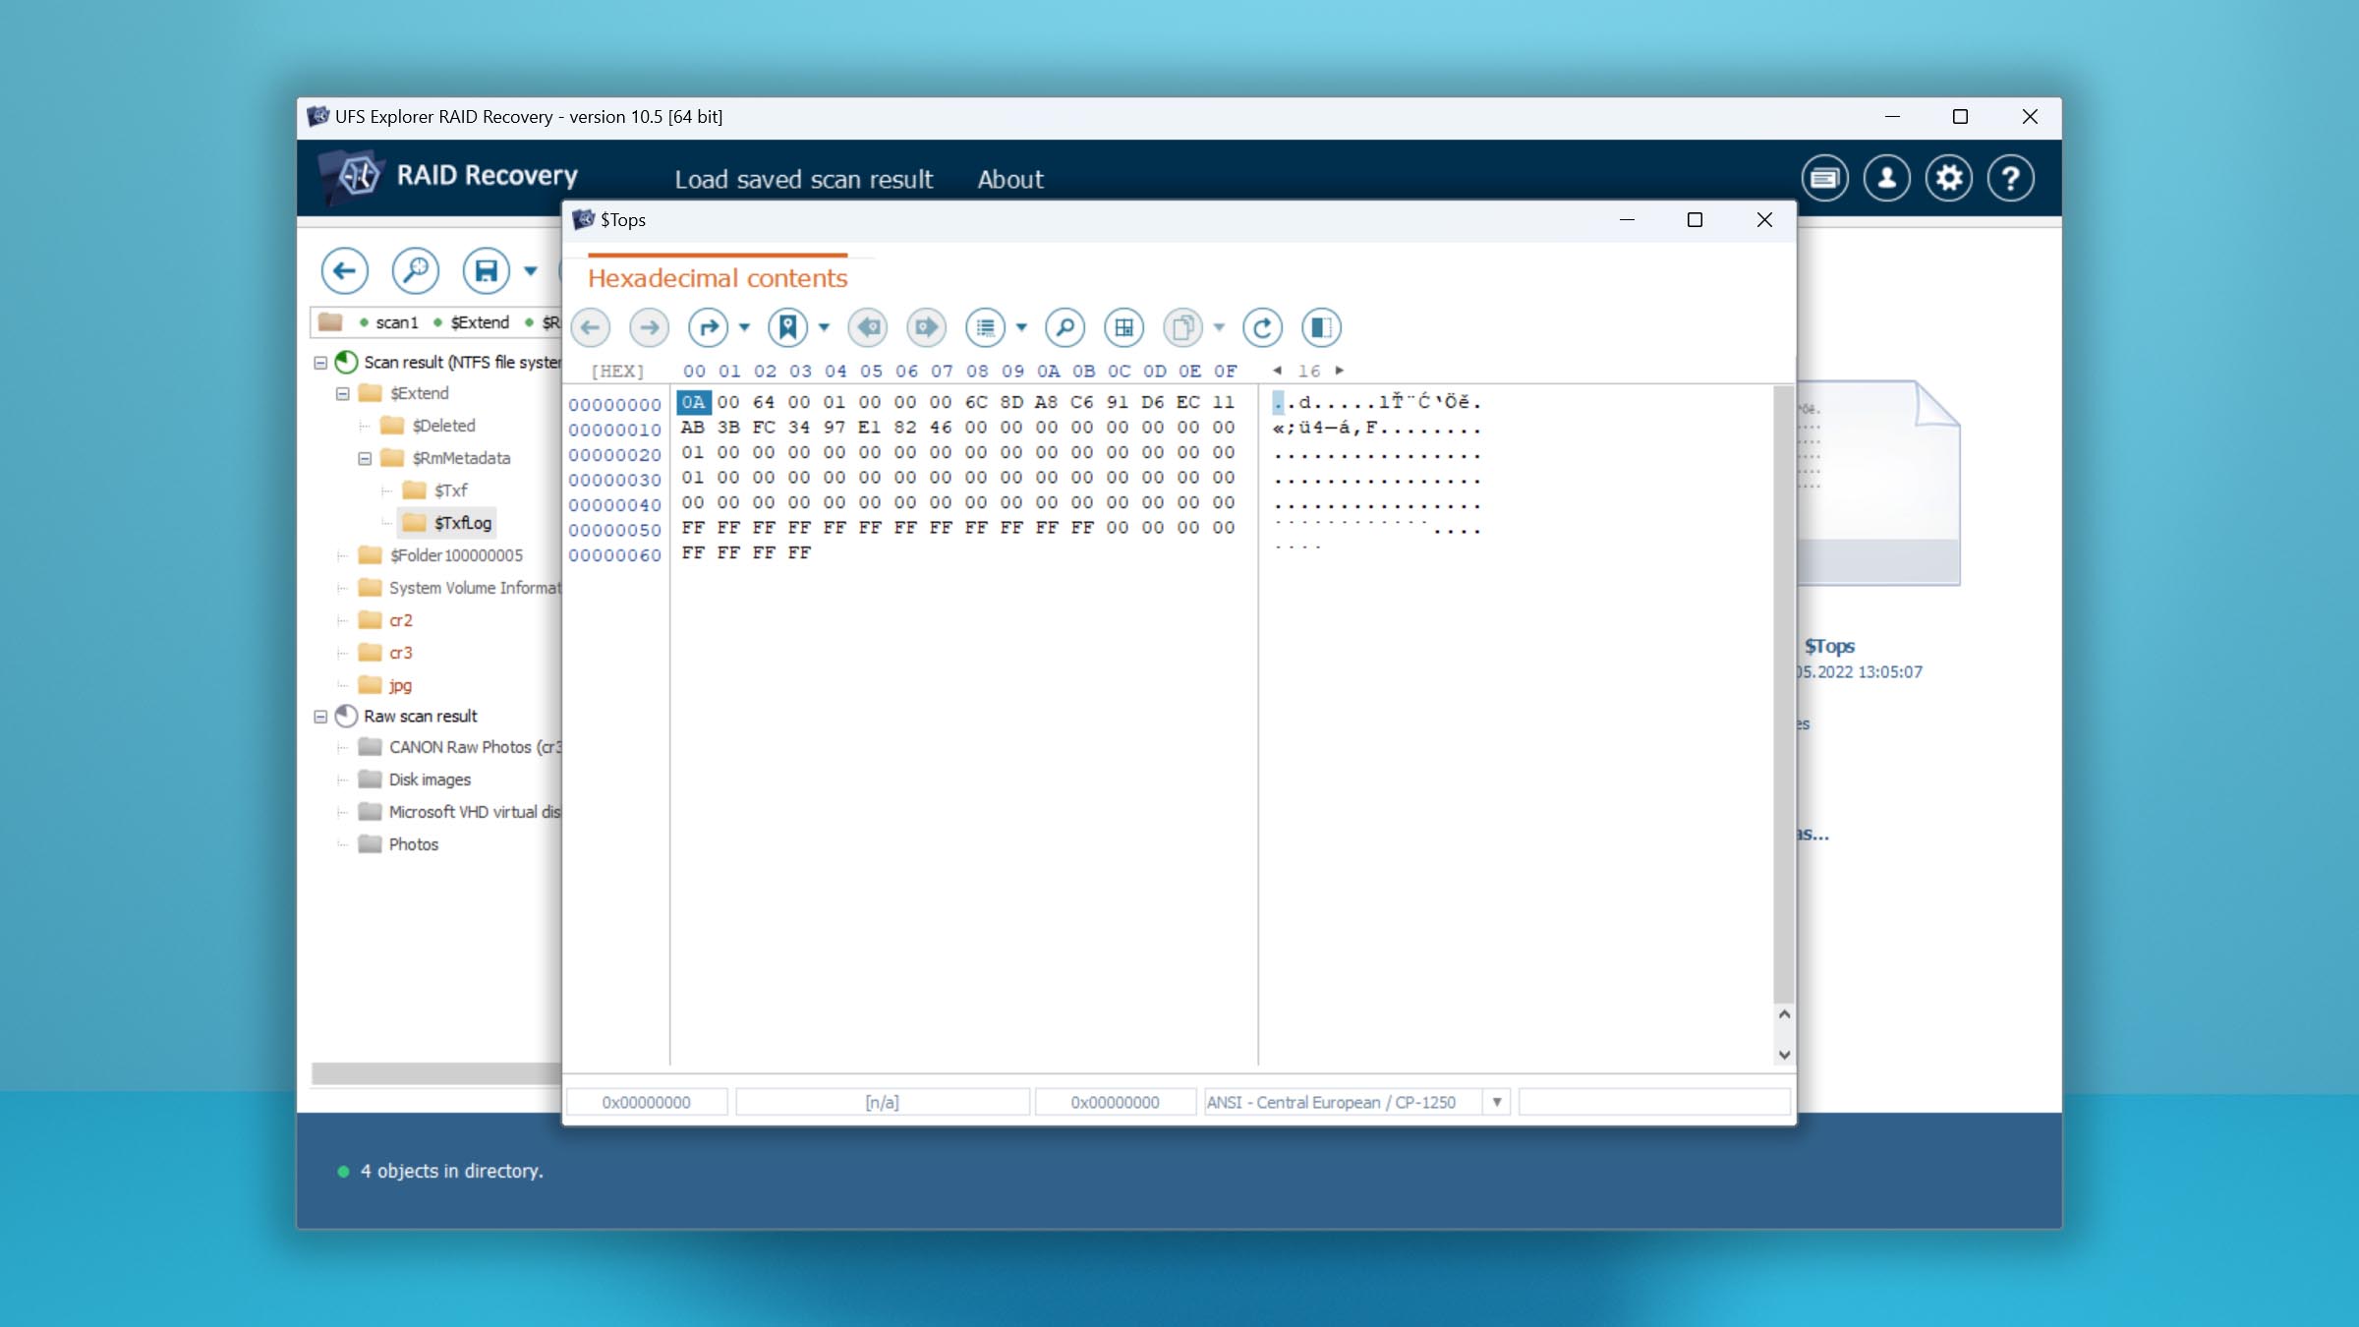Viewport: 2359px width, 1327px height.
Task: Go to previous bookmark marker
Action: coord(867,327)
